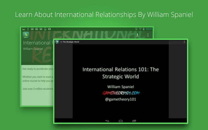Screen dimensions: 208x130
Task: Tap the Udemy app icon in the course window
Action: click(x=26, y=35)
